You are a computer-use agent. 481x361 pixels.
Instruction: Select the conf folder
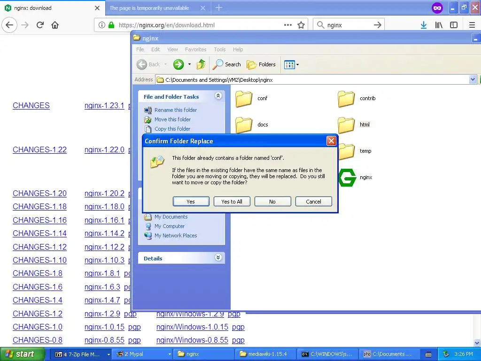[251, 99]
